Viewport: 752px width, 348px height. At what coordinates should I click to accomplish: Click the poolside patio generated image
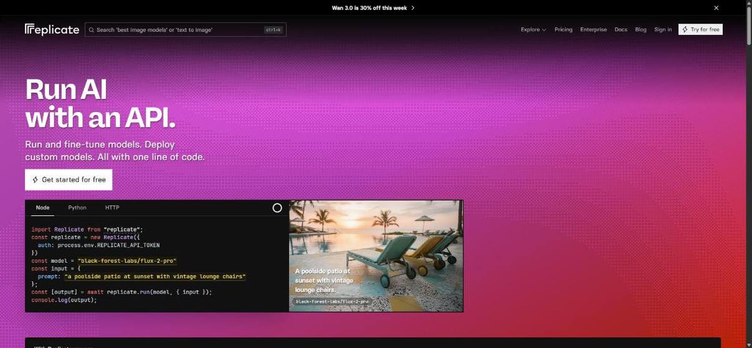pos(376,255)
